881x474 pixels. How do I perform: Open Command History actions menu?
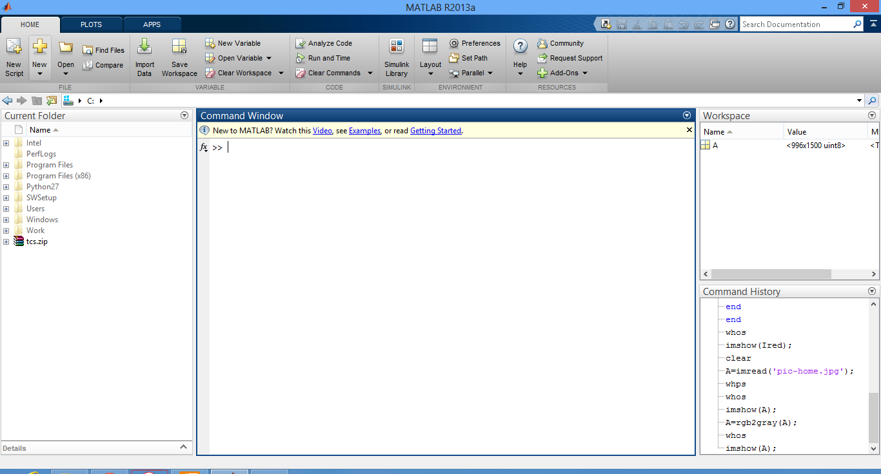(x=872, y=291)
